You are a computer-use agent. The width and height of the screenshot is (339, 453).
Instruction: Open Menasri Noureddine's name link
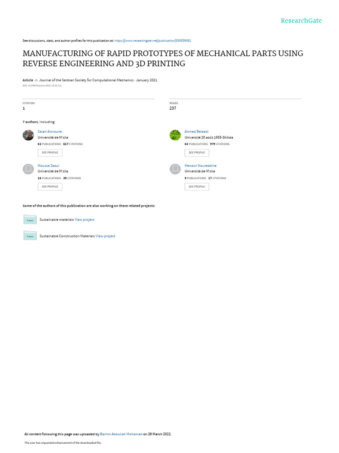pos(200,165)
